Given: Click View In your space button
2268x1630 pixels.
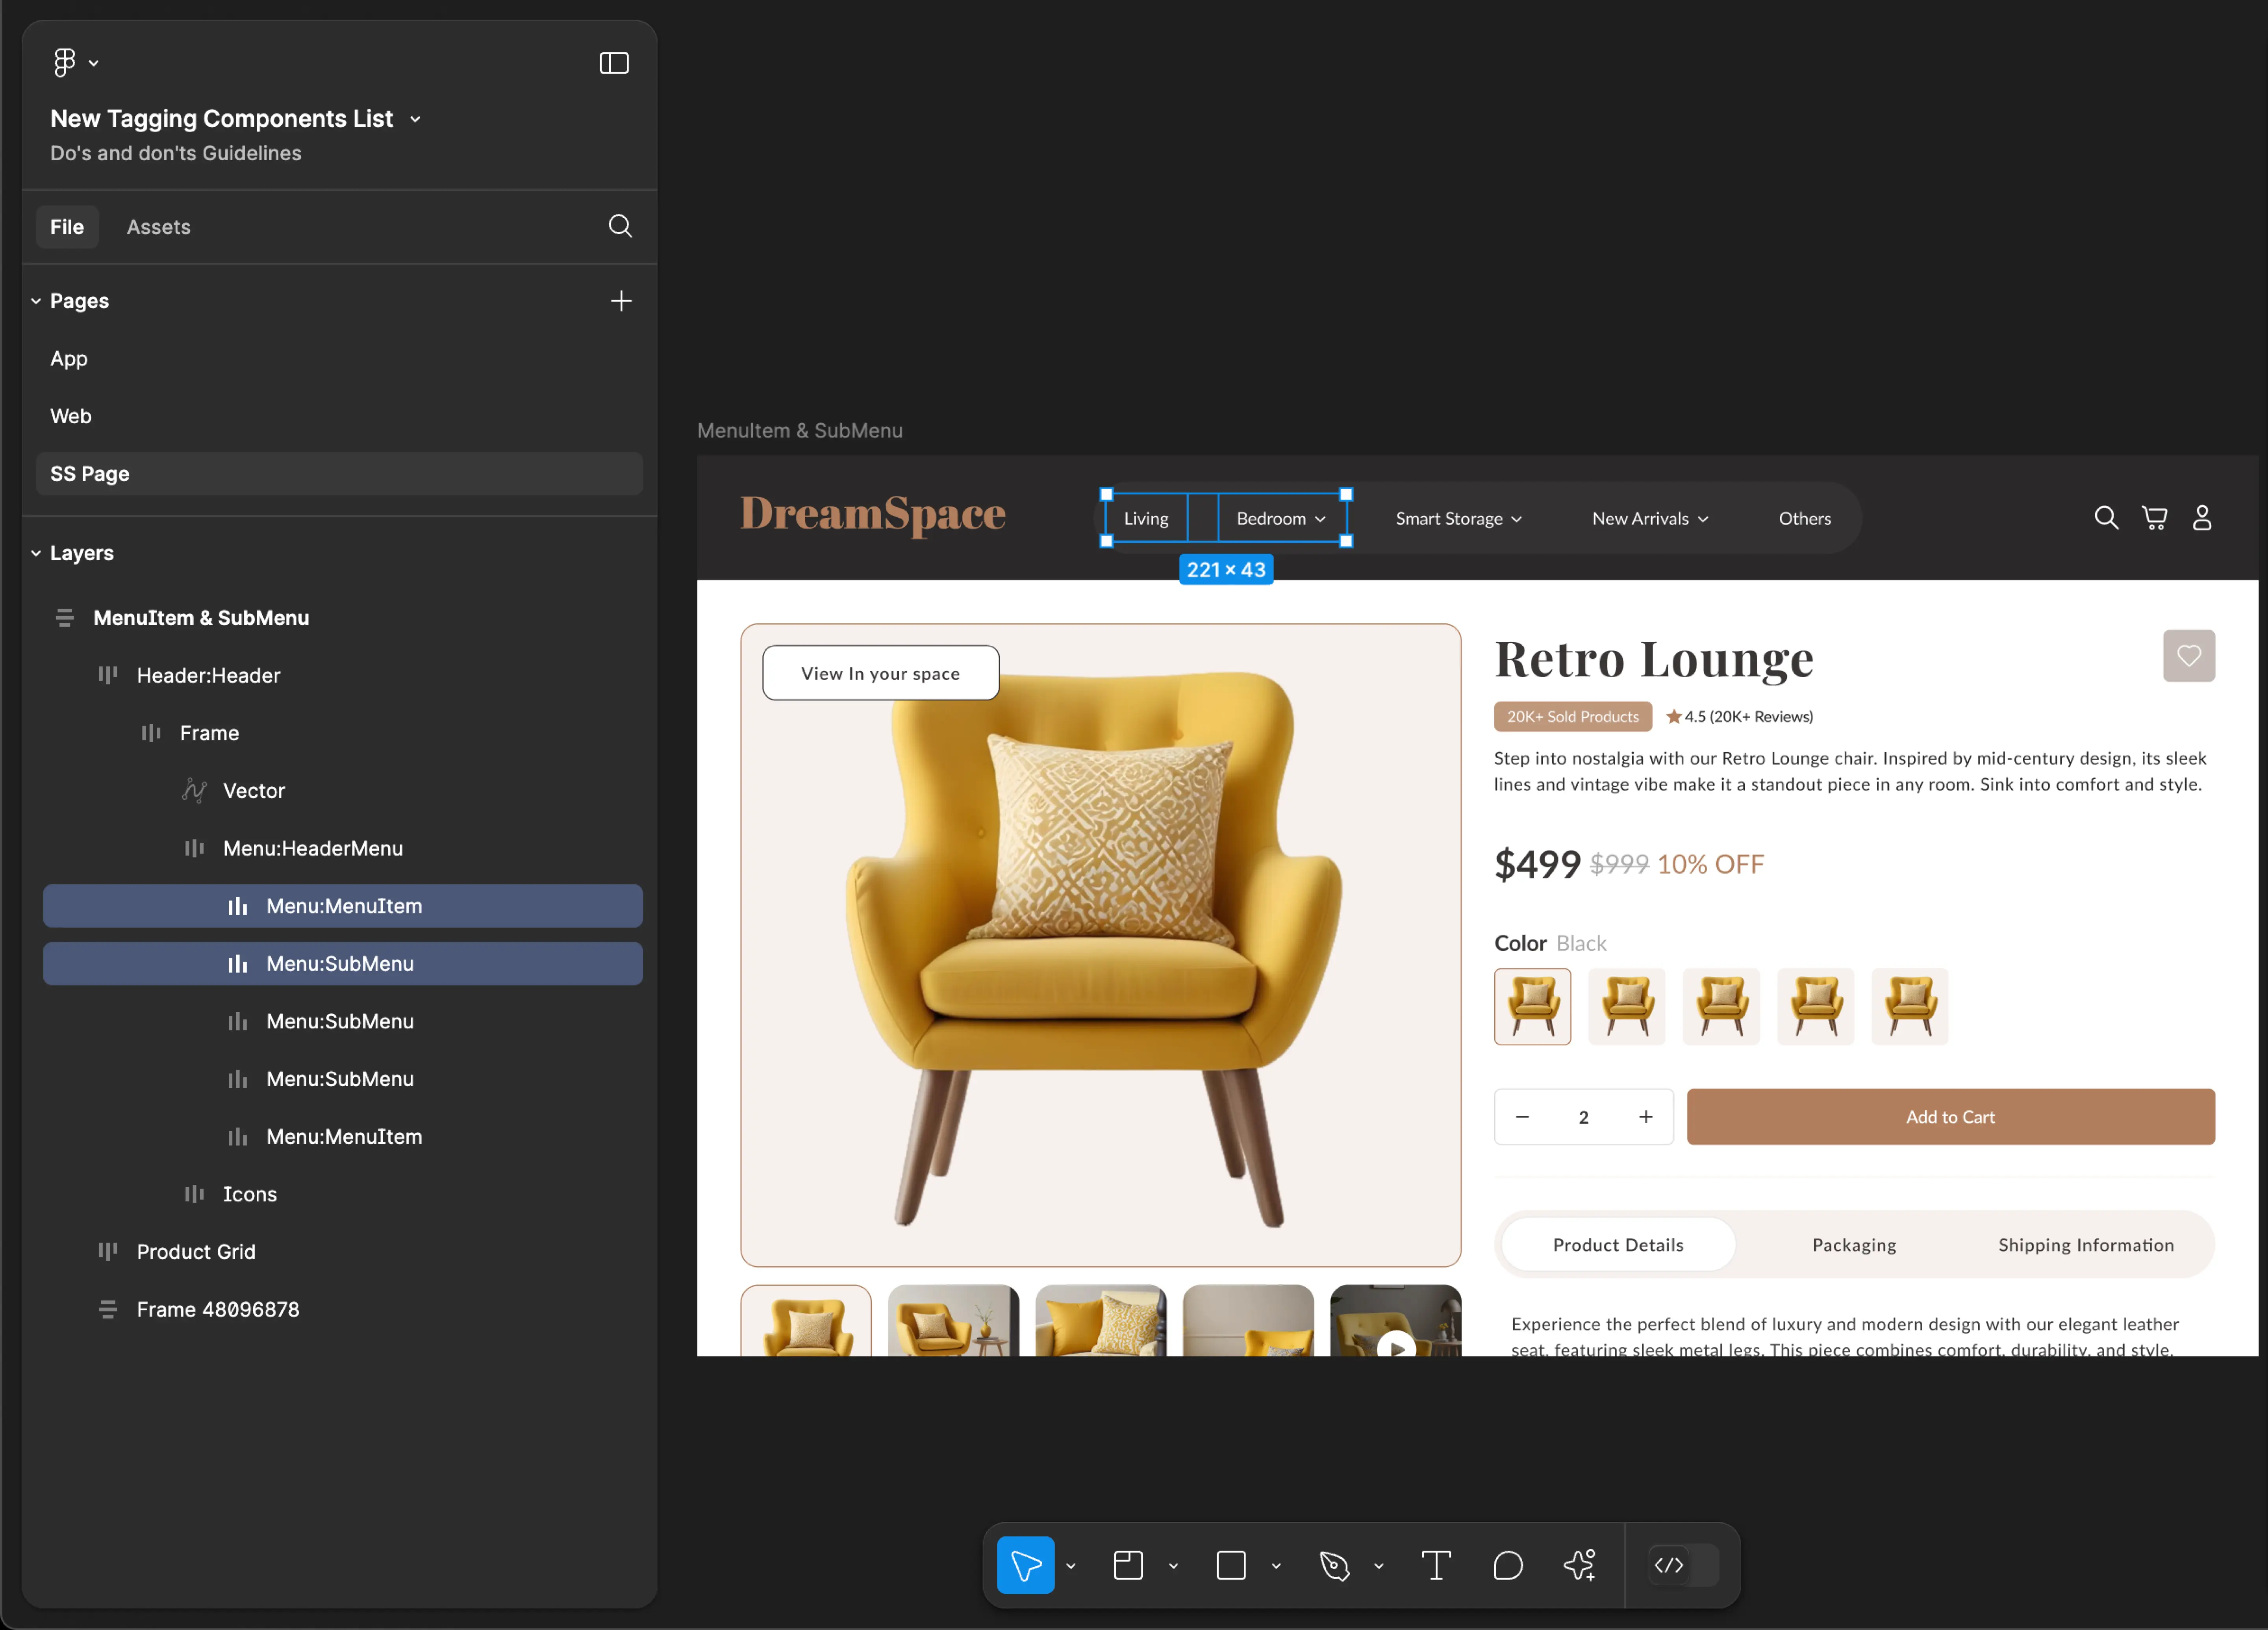Looking at the screenshot, I should pos(880,673).
